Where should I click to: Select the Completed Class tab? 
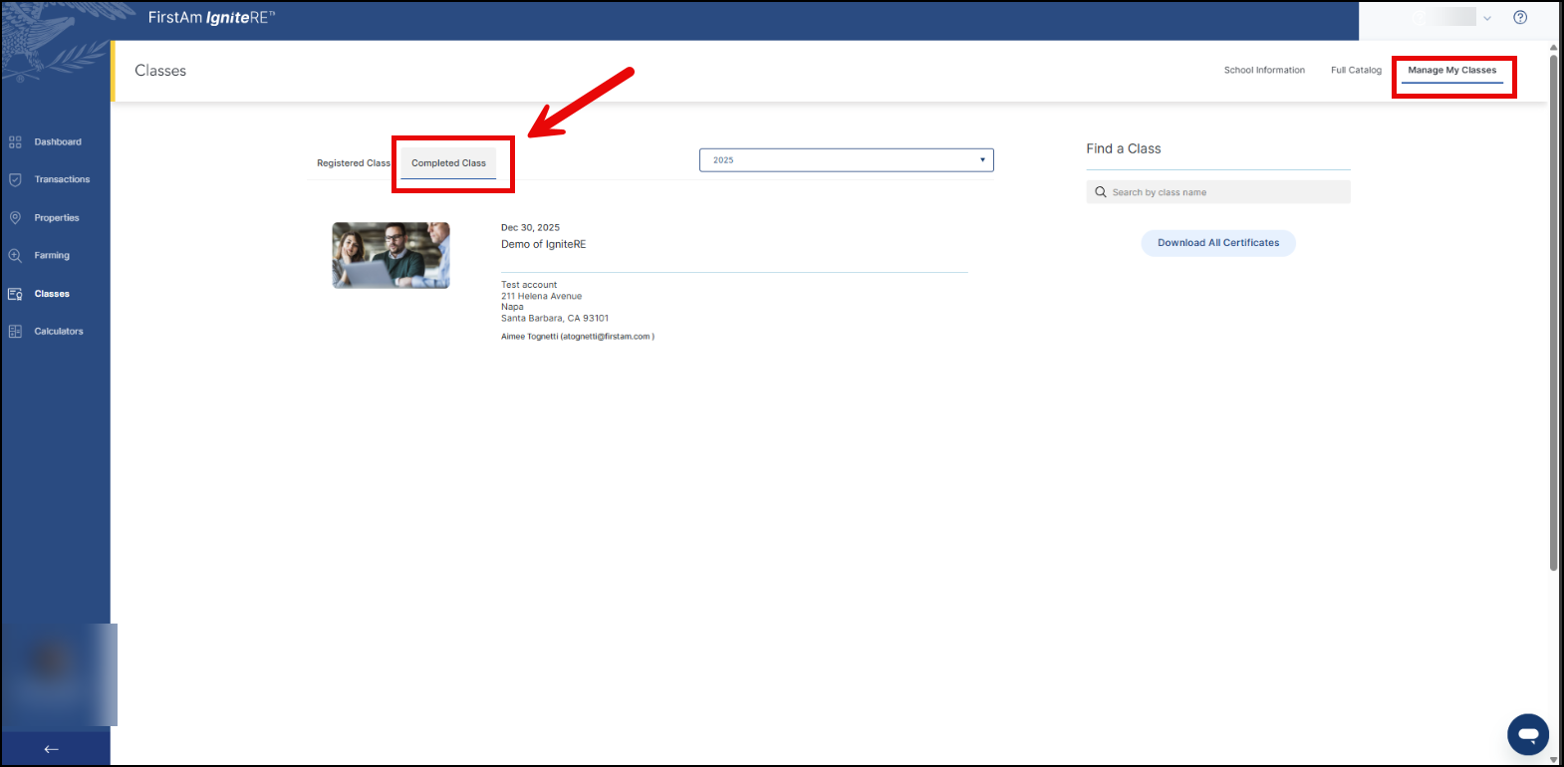click(448, 163)
